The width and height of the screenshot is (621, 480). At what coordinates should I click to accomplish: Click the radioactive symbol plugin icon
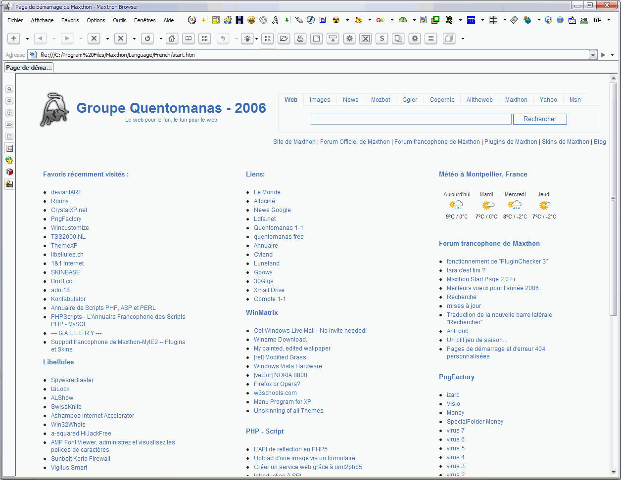(x=336, y=20)
